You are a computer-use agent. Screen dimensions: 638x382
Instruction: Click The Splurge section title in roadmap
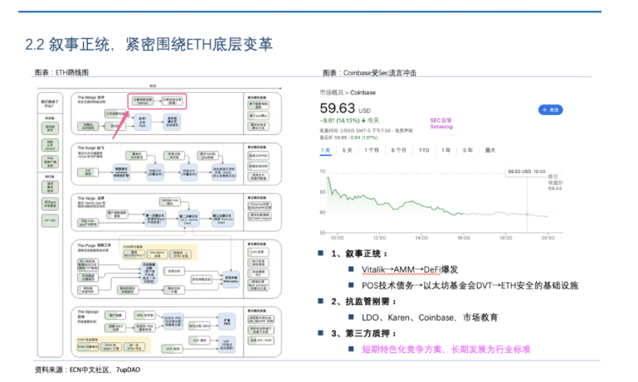pos(88,312)
